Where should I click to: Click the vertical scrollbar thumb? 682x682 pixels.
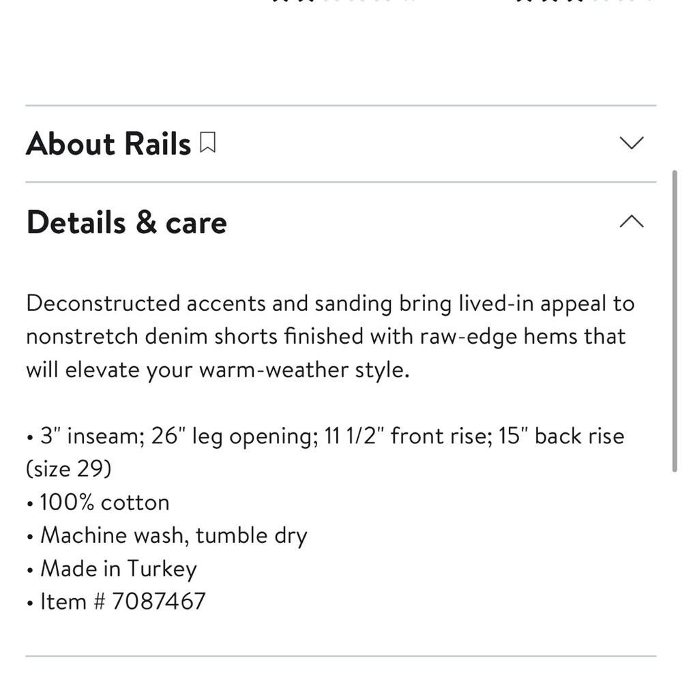674,321
